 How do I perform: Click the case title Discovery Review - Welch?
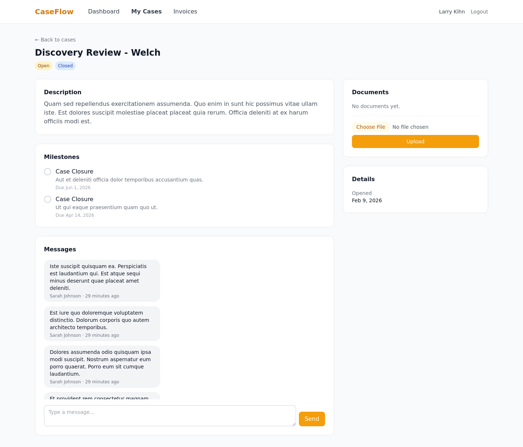tap(97, 52)
